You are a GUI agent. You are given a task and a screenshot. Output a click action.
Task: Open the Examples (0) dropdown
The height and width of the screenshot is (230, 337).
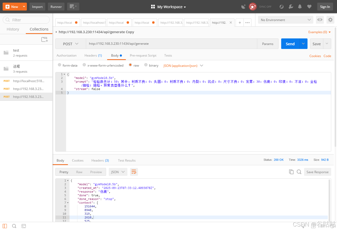tap(320, 32)
